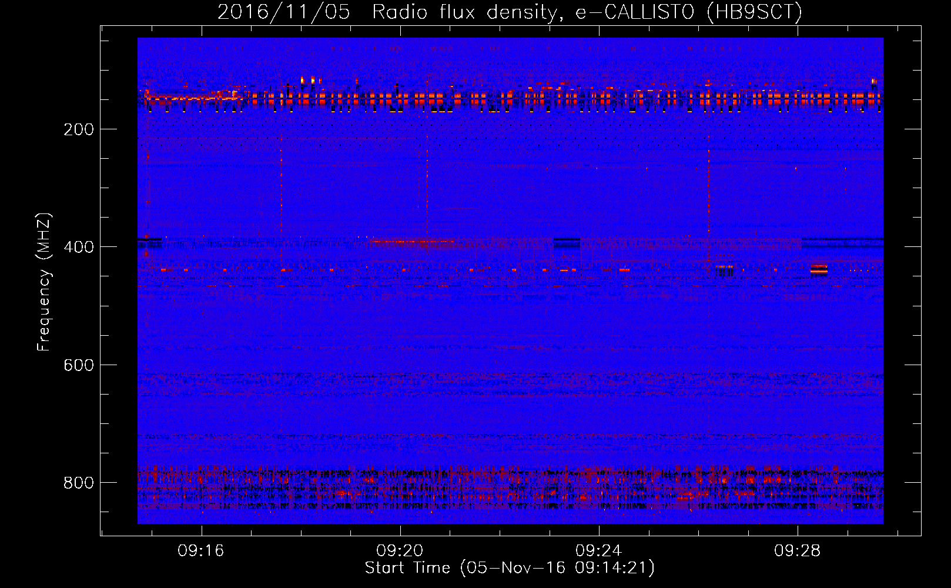Click the 09:28 time tick label
This screenshot has height=588, width=951.
[797, 551]
